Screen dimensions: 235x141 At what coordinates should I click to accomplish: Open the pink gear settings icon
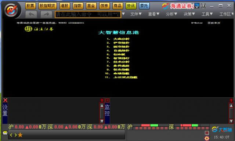click(207, 138)
